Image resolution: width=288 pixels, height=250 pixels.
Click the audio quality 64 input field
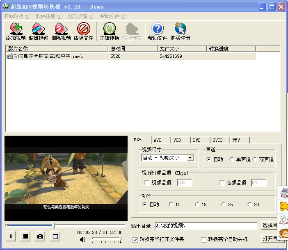(x=258, y=183)
